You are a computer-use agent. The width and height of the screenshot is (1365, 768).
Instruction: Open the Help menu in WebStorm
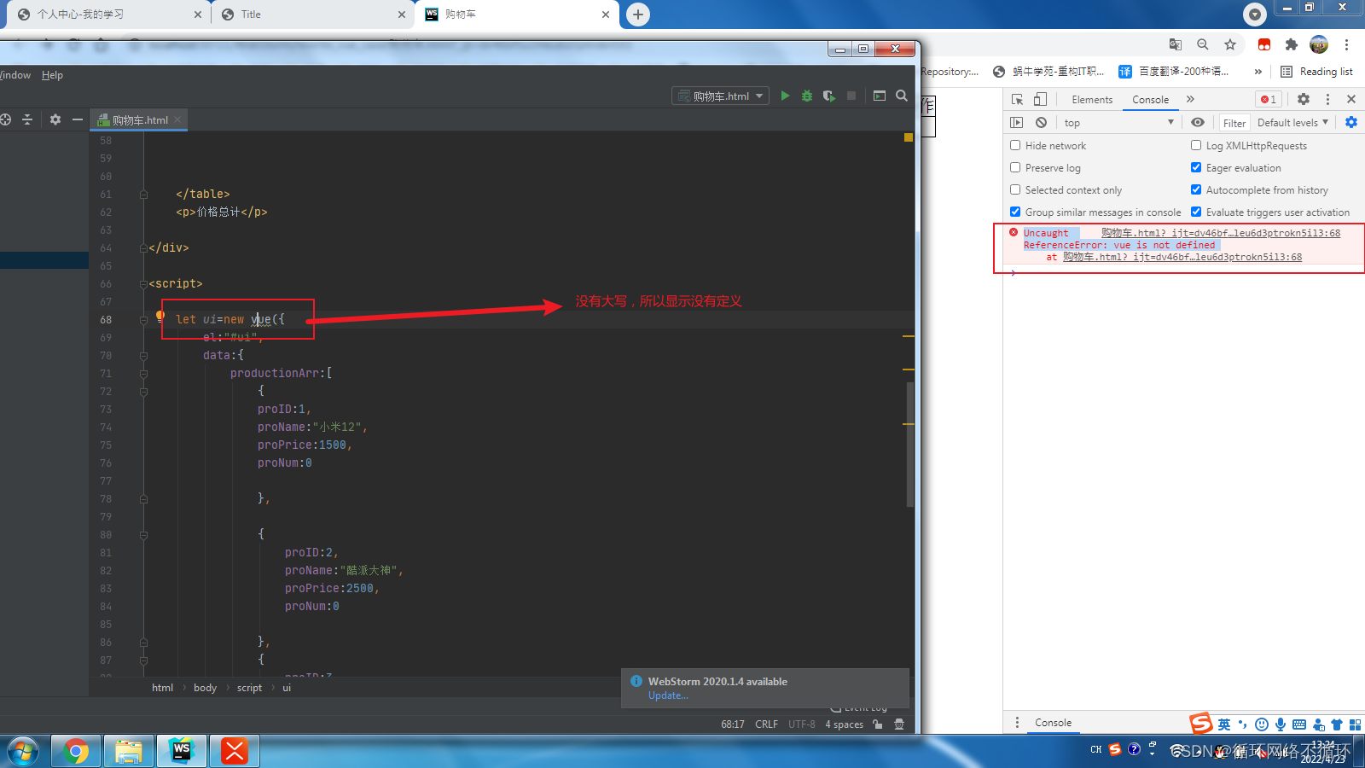click(x=52, y=75)
